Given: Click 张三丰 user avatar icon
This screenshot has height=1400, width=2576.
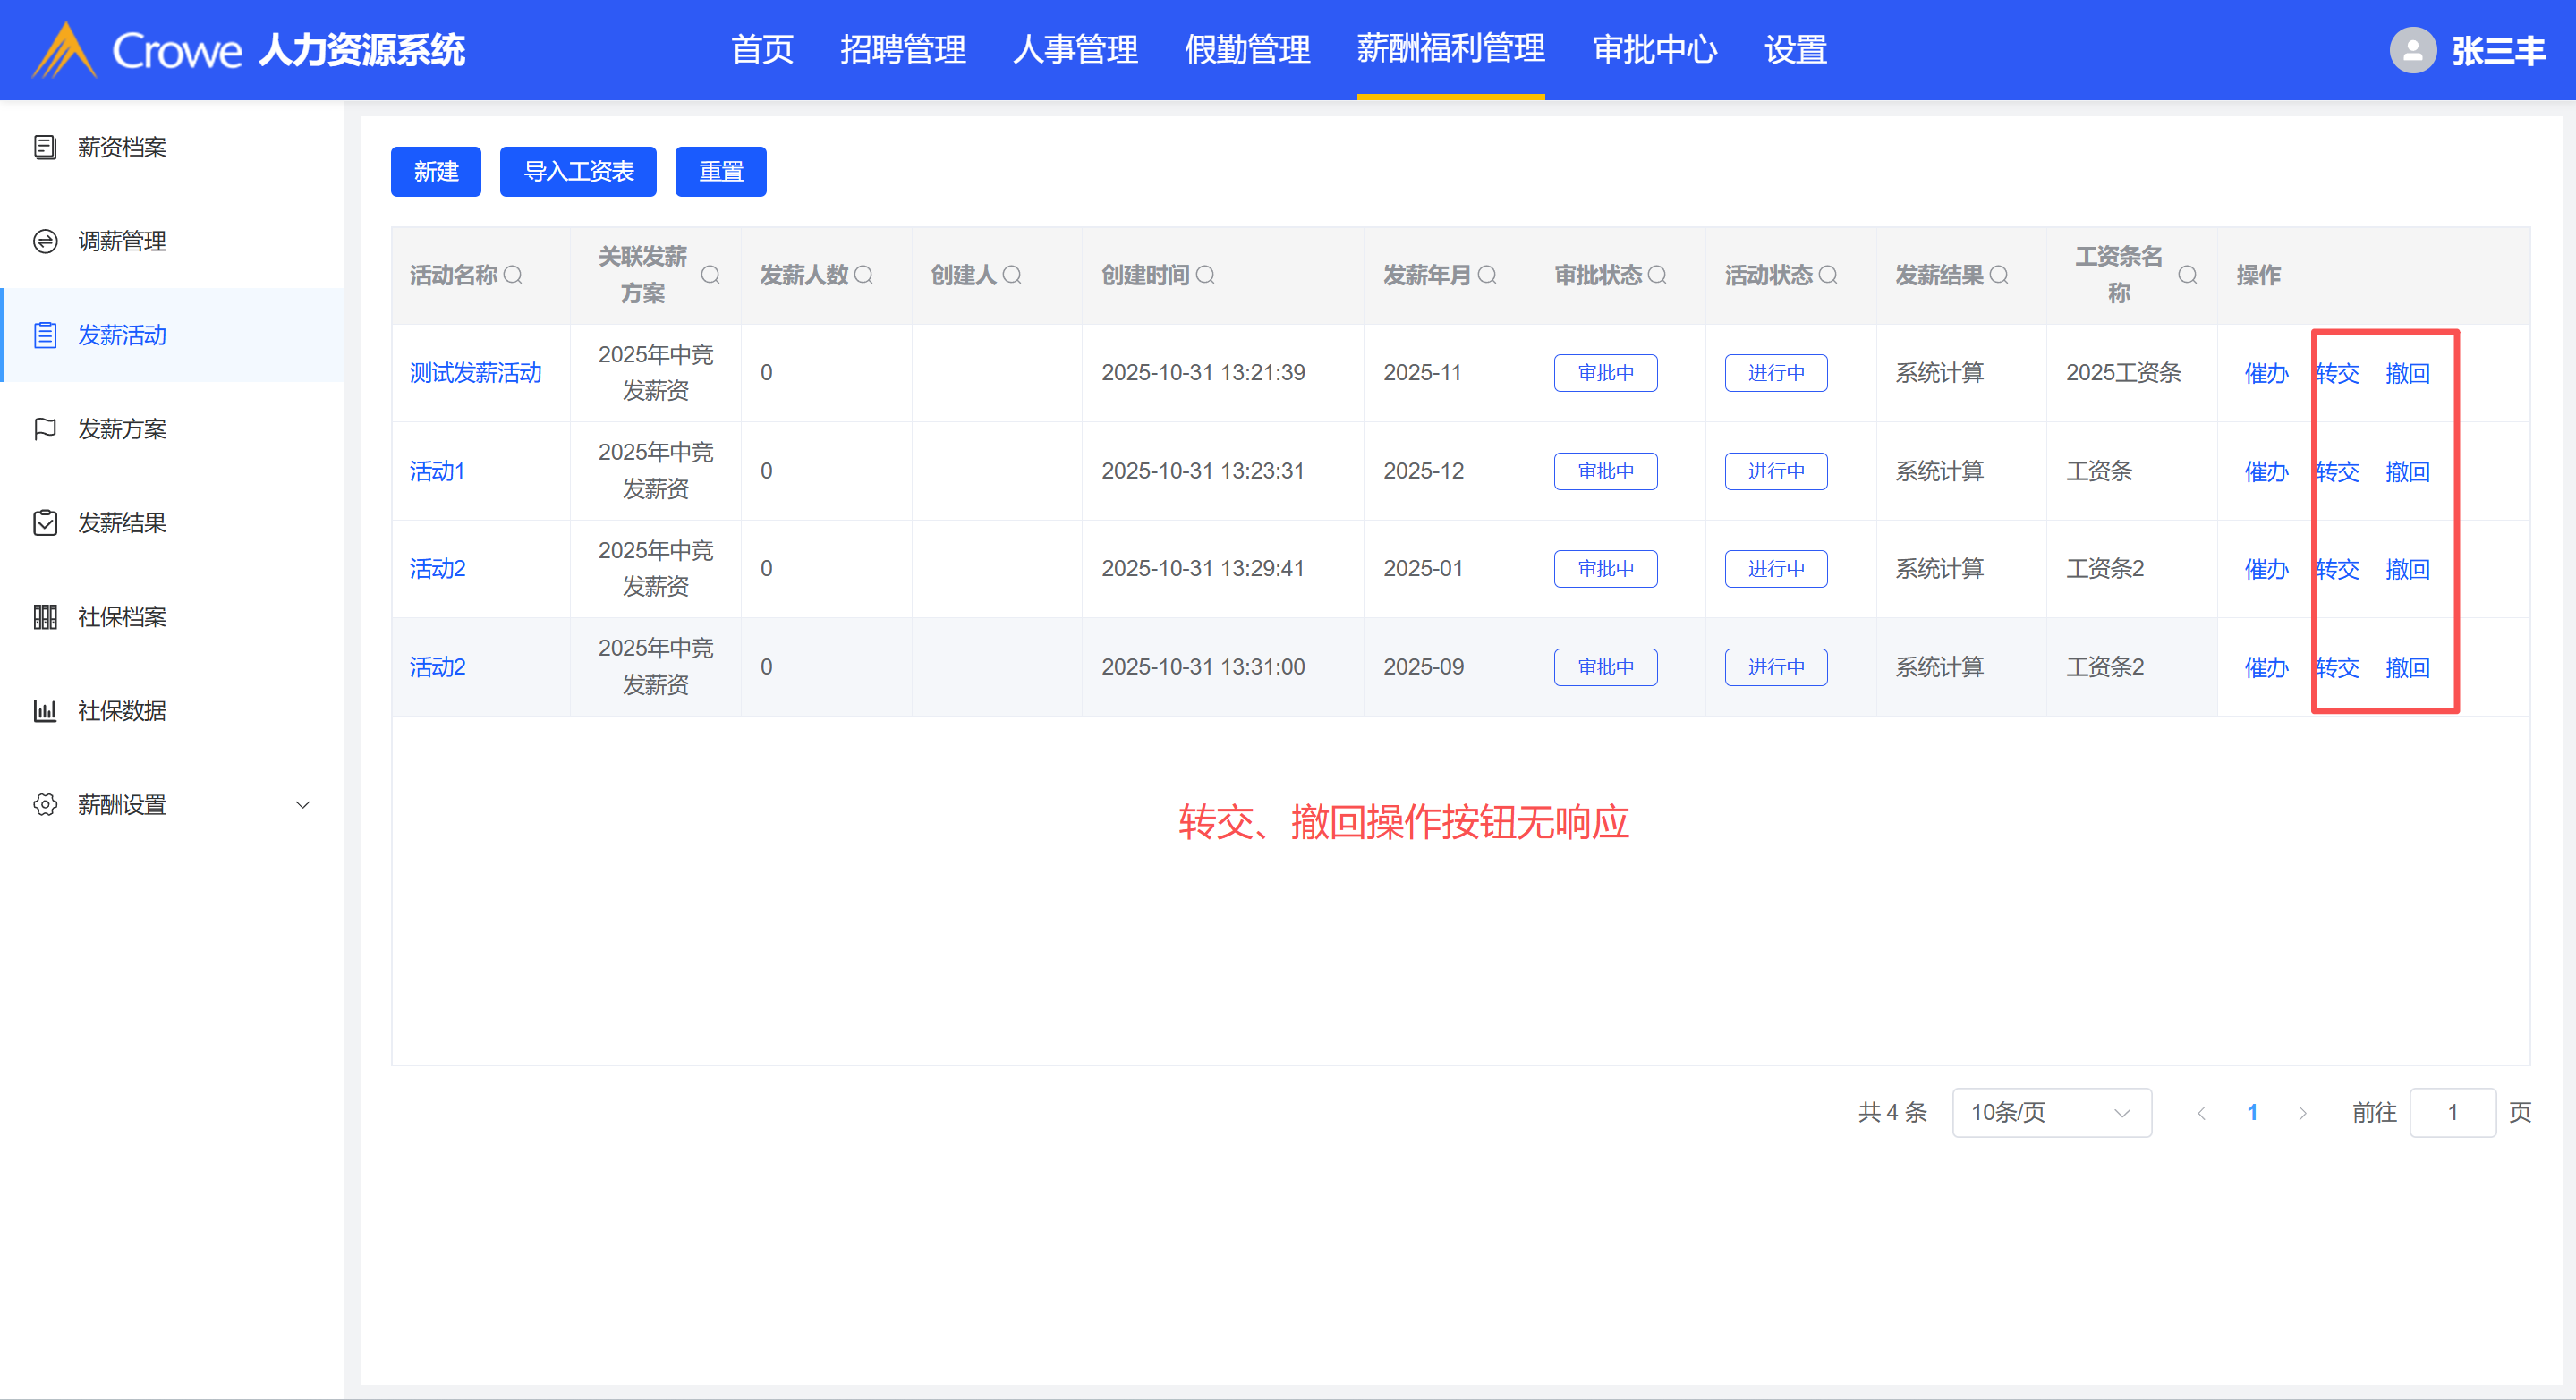Looking at the screenshot, I should coord(2412,50).
